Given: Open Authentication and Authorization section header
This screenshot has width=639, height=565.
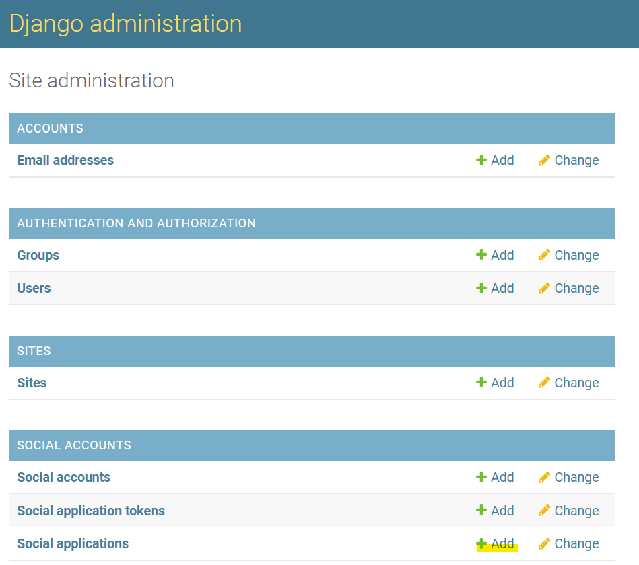Looking at the screenshot, I should [x=136, y=223].
